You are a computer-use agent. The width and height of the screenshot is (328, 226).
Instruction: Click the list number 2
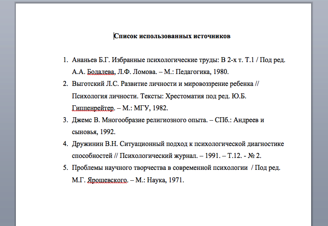coord(65,84)
